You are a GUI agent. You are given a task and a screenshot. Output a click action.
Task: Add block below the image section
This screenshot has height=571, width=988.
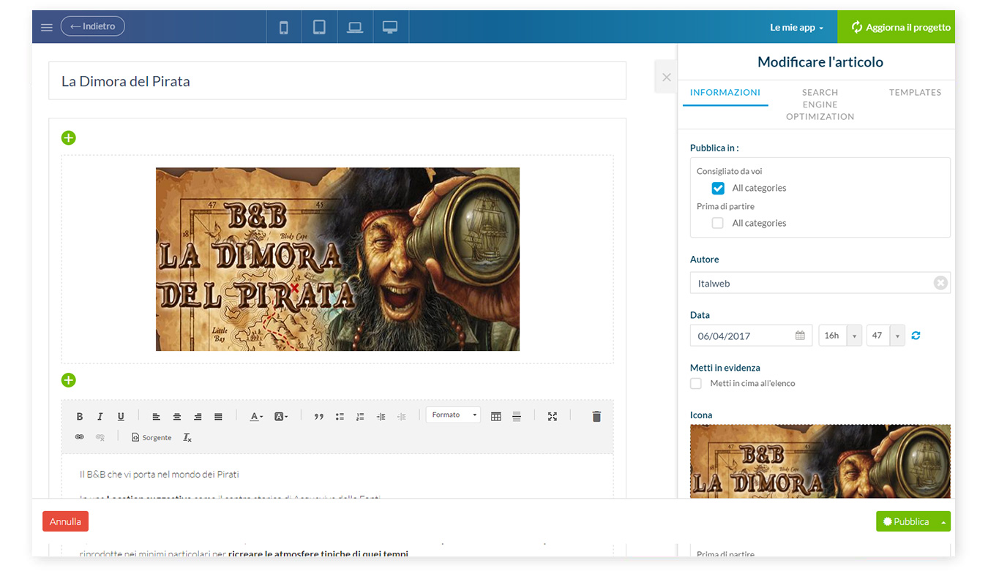tap(68, 380)
